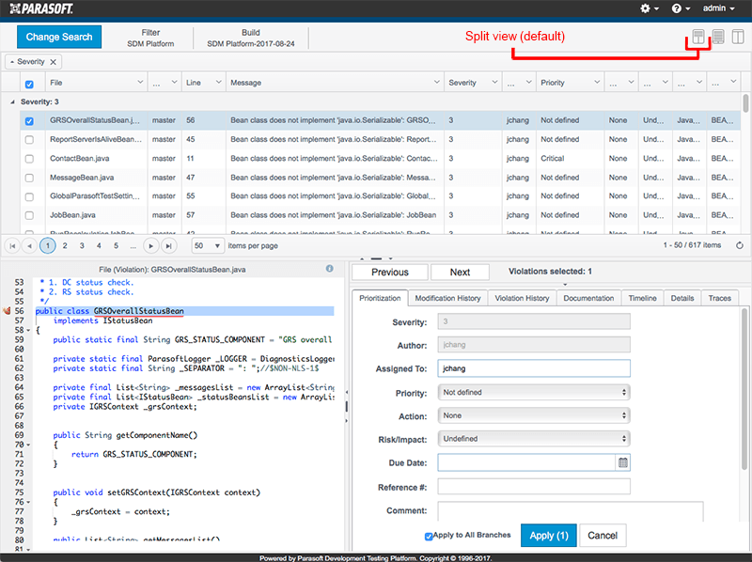Switch to the Violation History tab
This screenshot has height=562, width=752.
pos(522,298)
